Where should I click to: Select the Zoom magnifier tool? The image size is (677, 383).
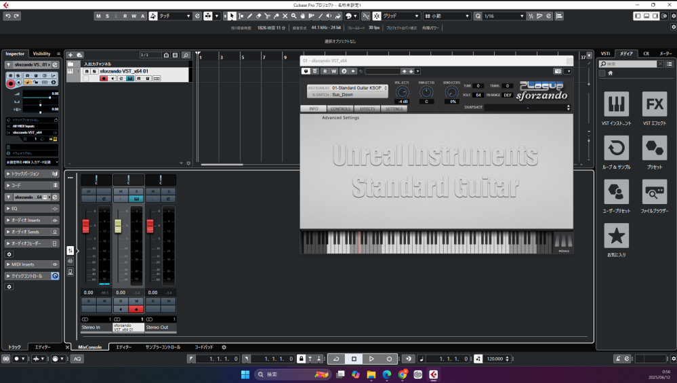pyautogui.click(x=293, y=16)
